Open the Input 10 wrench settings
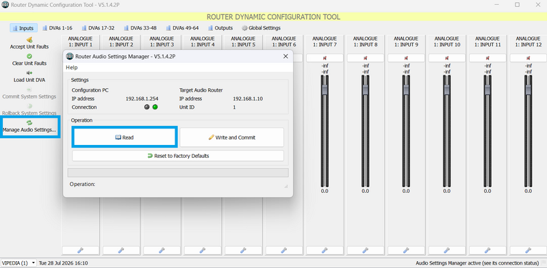 pyautogui.click(x=447, y=250)
